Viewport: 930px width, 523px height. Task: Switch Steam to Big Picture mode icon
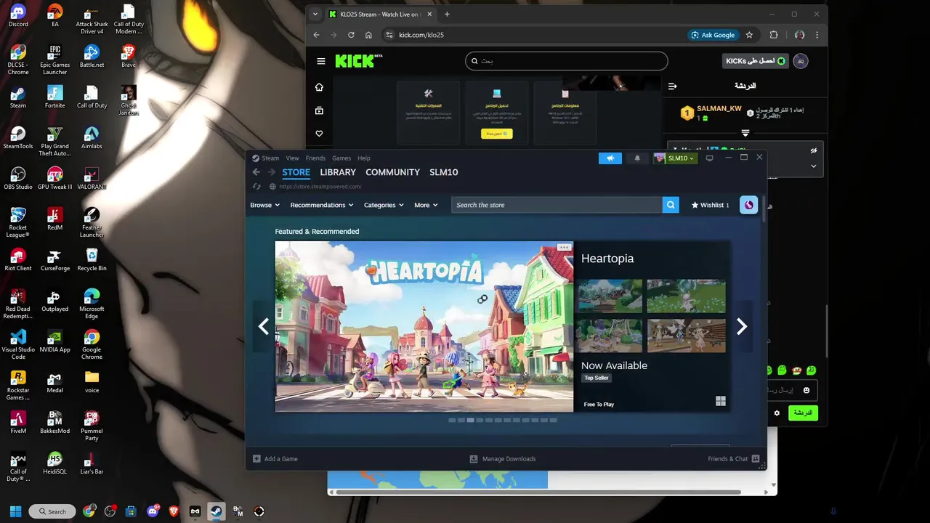click(x=710, y=158)
